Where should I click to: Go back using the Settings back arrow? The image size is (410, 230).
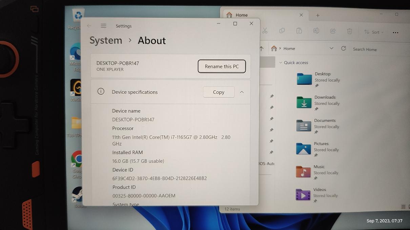coord(89,26)
